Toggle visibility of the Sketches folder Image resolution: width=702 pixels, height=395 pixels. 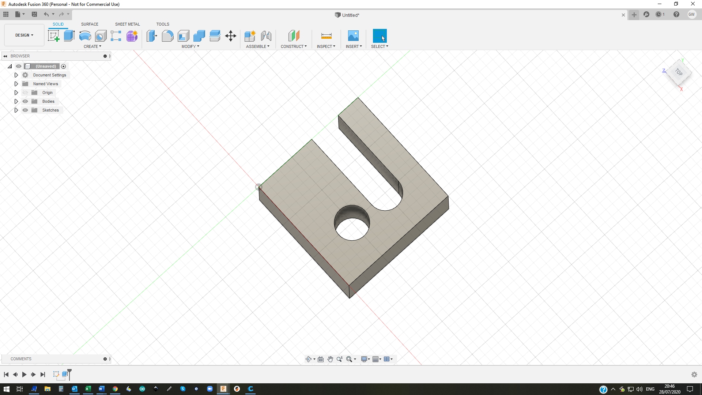pyautogui.click(x=25, y=110)
